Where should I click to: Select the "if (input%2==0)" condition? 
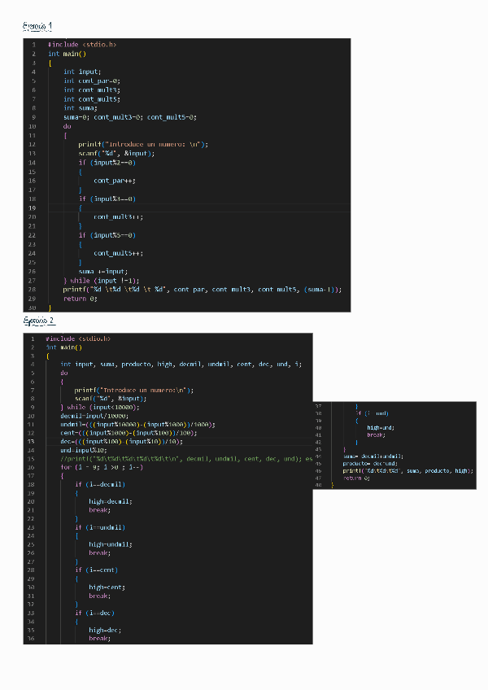coord(107,162)
